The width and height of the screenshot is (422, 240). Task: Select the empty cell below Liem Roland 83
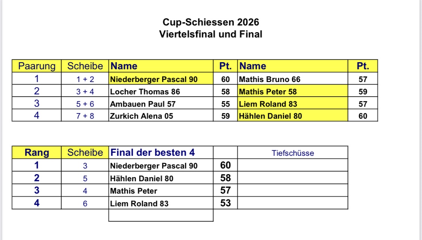point(161,215)
